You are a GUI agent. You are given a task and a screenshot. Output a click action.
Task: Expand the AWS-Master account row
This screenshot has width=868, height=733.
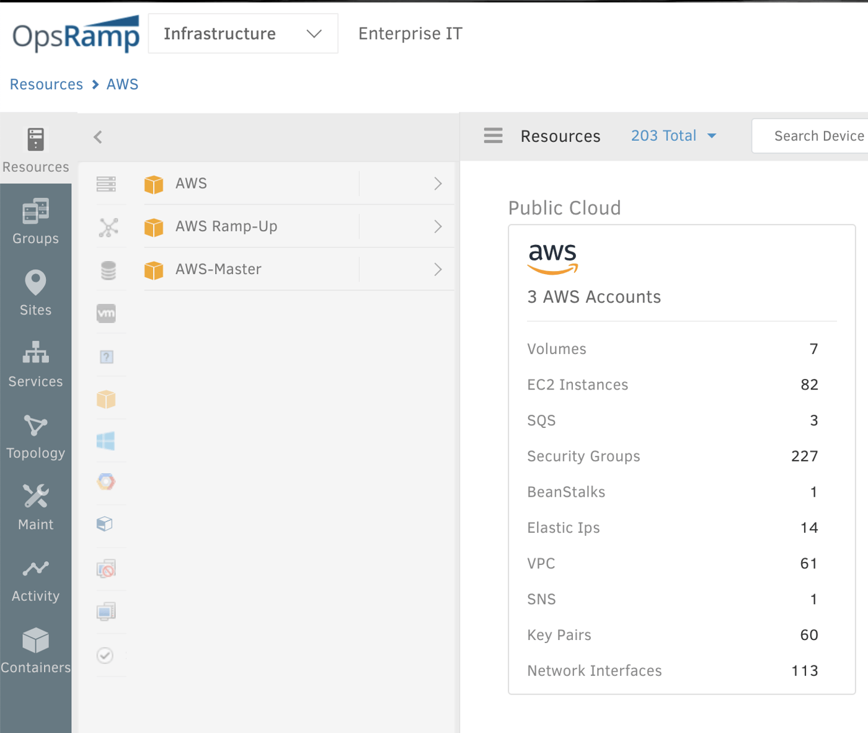click(438, 269)
